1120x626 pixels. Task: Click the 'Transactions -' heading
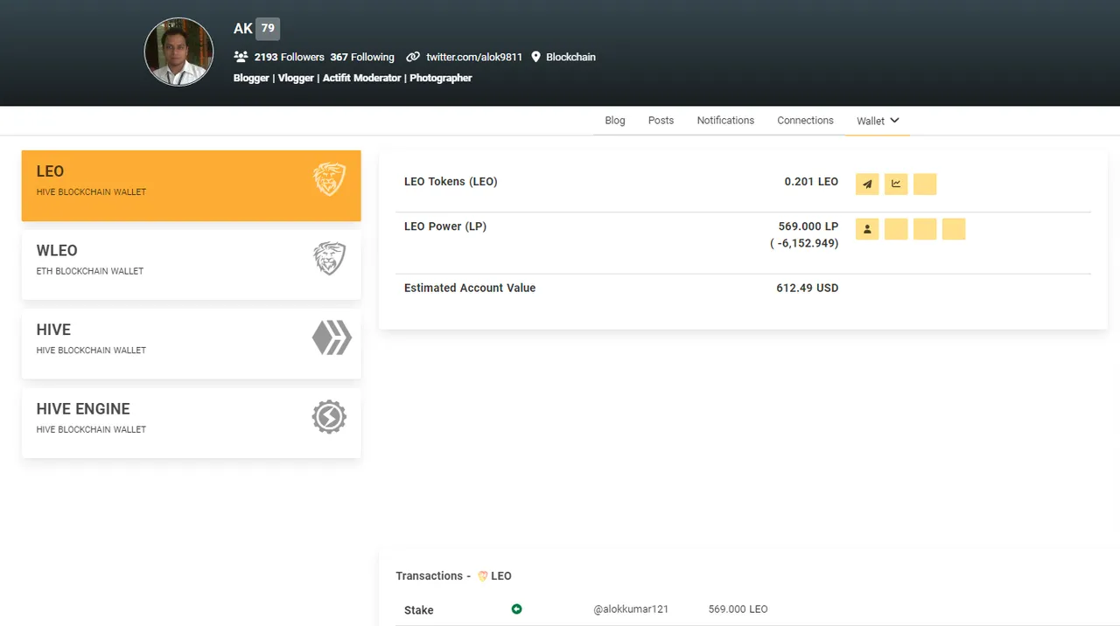click(x=433, y=576)
